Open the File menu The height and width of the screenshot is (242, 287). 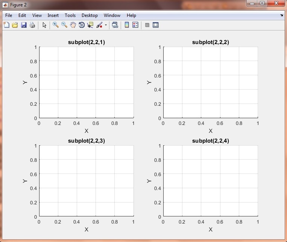coord(9,15)
